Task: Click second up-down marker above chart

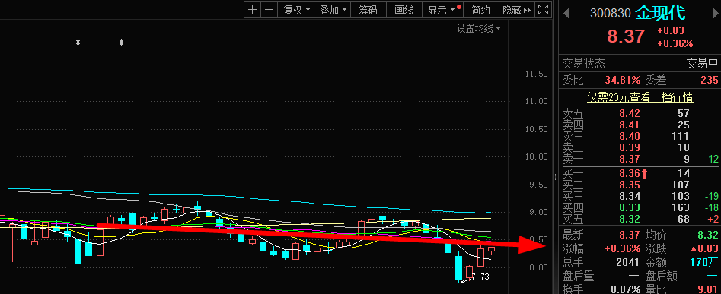Action: coord(121,43)
